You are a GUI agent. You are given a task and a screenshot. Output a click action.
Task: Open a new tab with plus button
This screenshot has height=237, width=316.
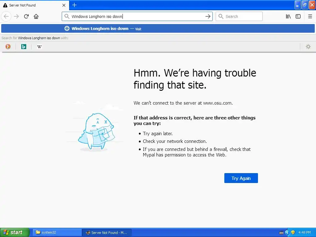(x=74, y=5)
